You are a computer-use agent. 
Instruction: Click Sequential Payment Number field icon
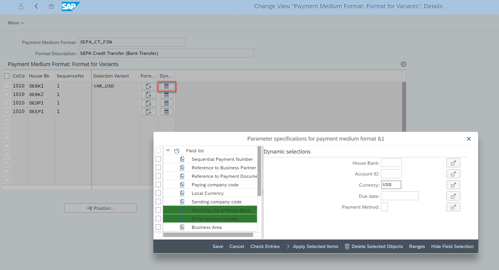point(182,159)
